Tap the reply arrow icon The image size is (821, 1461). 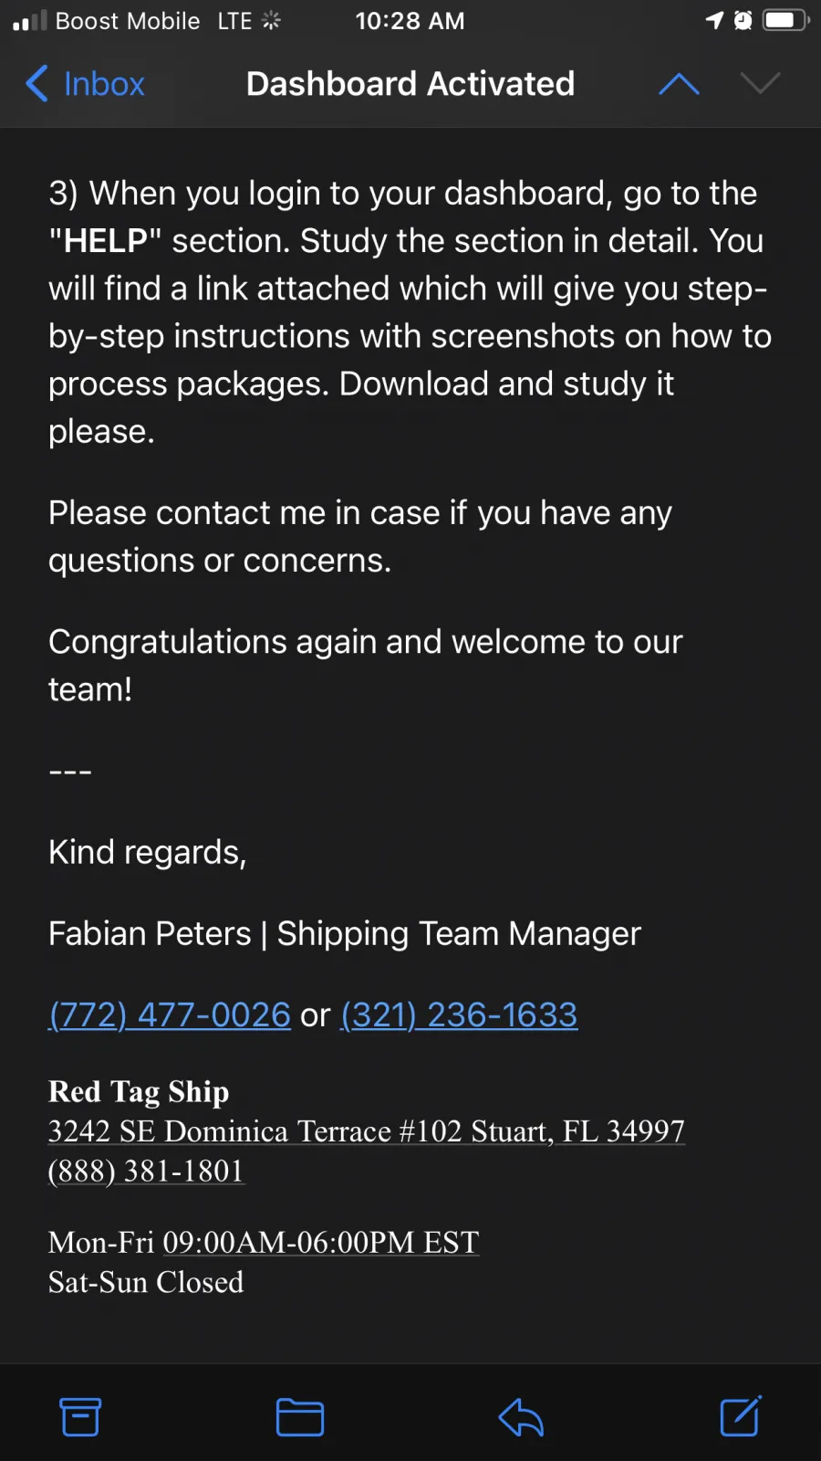pos(521,1417)
